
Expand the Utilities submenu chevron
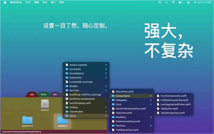click(106, 107)
